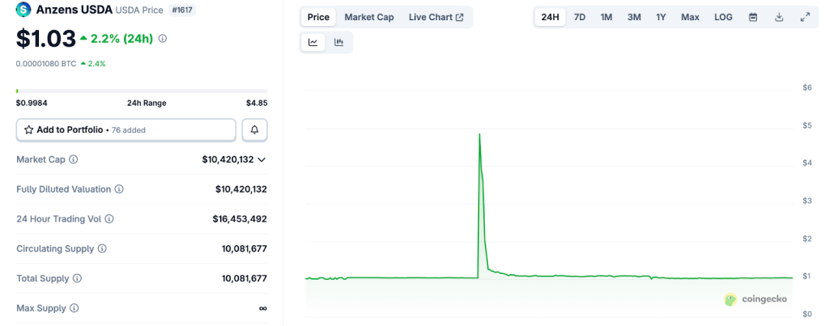Screen dimensions: 829x326
Task: Click the Market Cap info icon
Action: [74, 159]
